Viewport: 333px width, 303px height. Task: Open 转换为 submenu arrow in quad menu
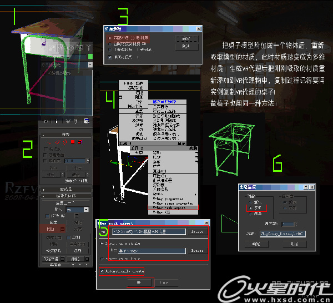click(195, 194)
